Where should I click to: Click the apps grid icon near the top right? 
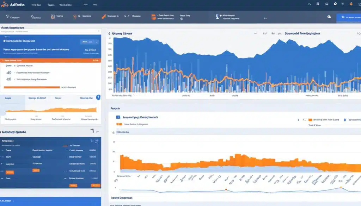pos(358,4)
